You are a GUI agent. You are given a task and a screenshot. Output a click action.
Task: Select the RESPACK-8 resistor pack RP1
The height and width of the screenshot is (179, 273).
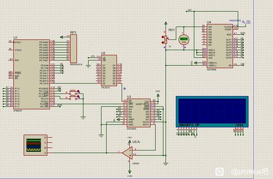click(x=73, y=48)
